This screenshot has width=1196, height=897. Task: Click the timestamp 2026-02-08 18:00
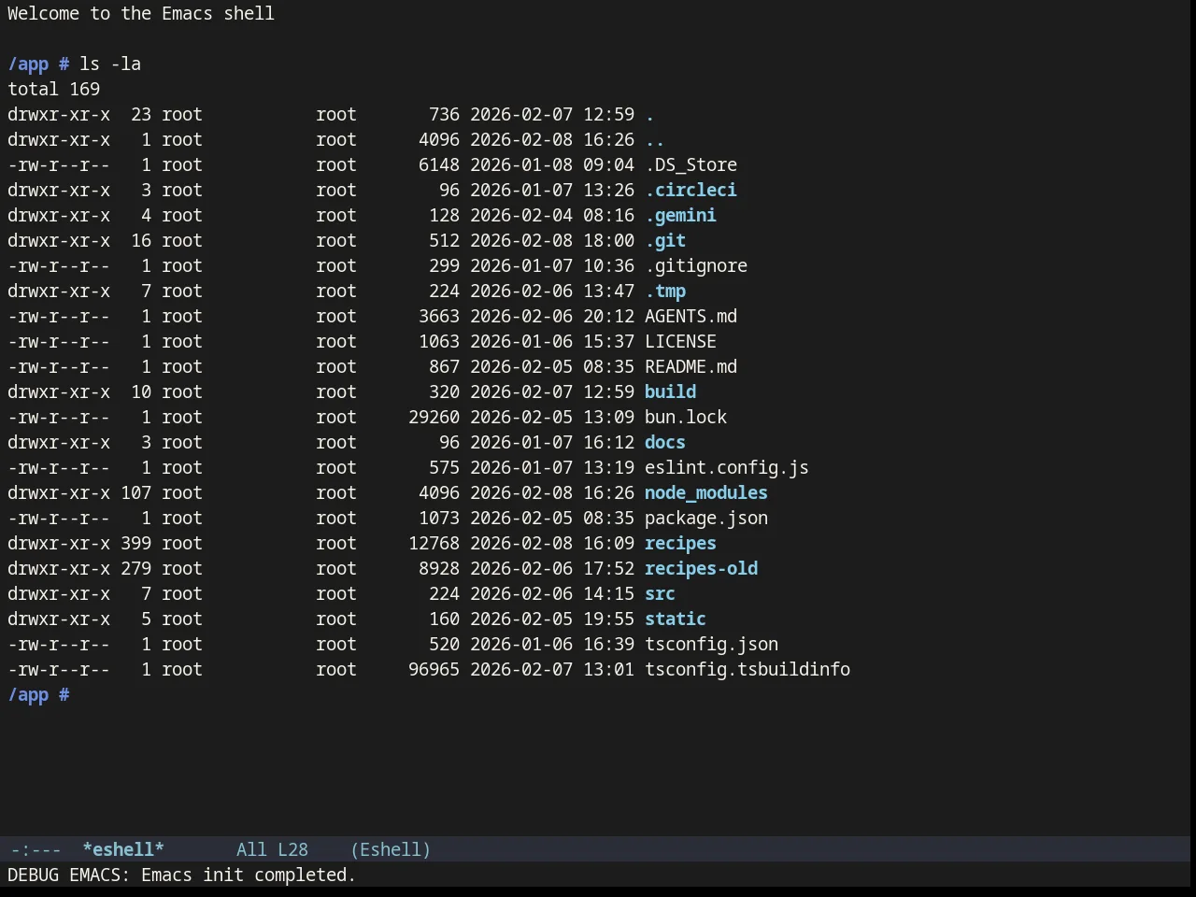(x=552, y=240)
